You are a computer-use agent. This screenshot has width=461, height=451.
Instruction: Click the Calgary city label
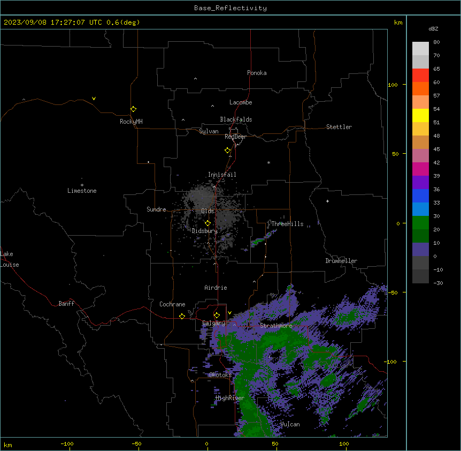click(x=213, y=323)
